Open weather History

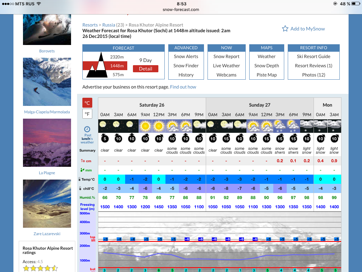(x=186, y=75)
